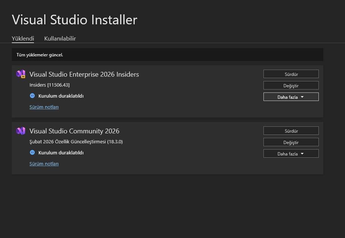Open Sürüm notları link for Enterprise Insiders
Screen dimensions: 345x238
(x=44, y=107)
